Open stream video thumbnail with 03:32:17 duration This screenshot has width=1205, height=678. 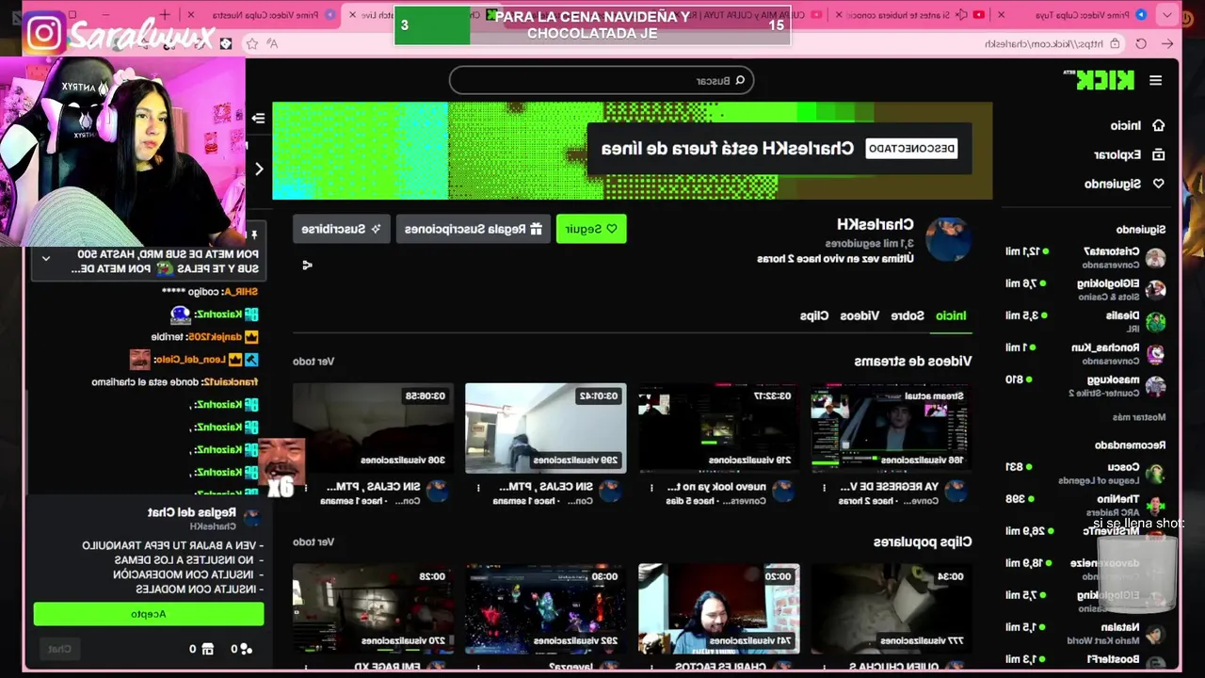(x=718, y=428)
